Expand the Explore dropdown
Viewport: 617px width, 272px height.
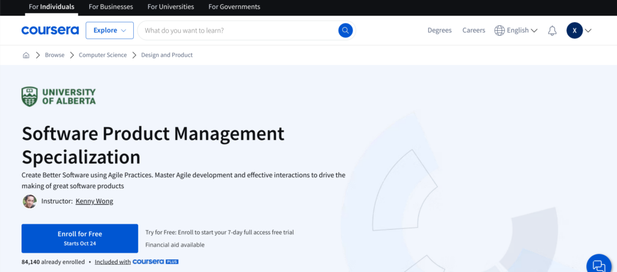pyautogui.click(x=110, y=30)
